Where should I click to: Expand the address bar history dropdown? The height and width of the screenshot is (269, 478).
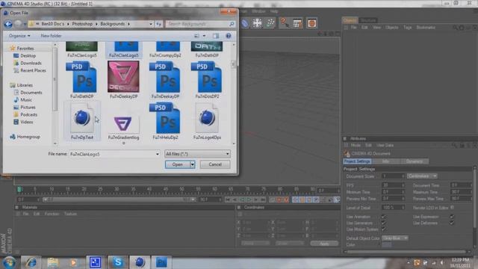click(151, 24)
